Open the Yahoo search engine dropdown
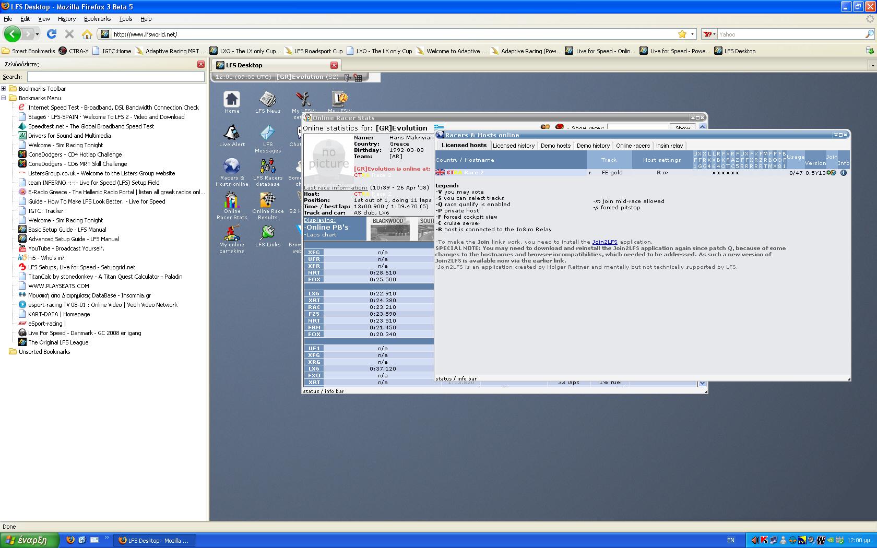 pos(710,34)
